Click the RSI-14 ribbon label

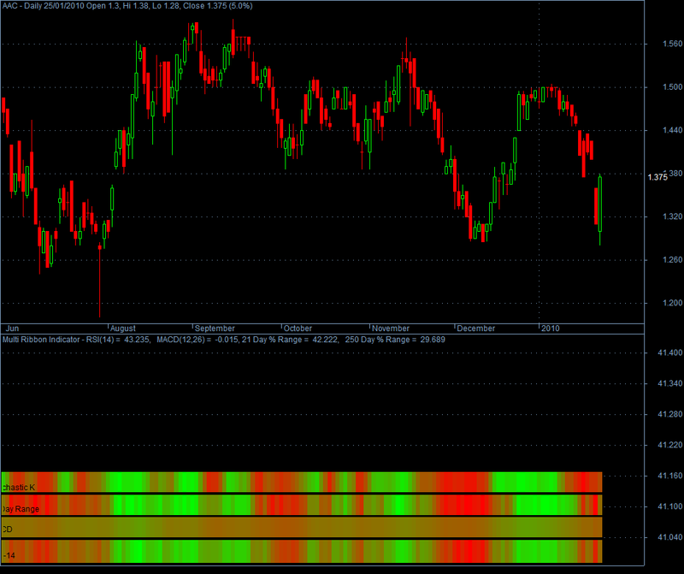(9, 556)
